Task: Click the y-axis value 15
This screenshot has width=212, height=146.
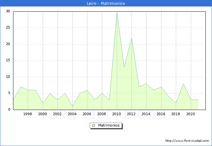Action: pos(8,60)
